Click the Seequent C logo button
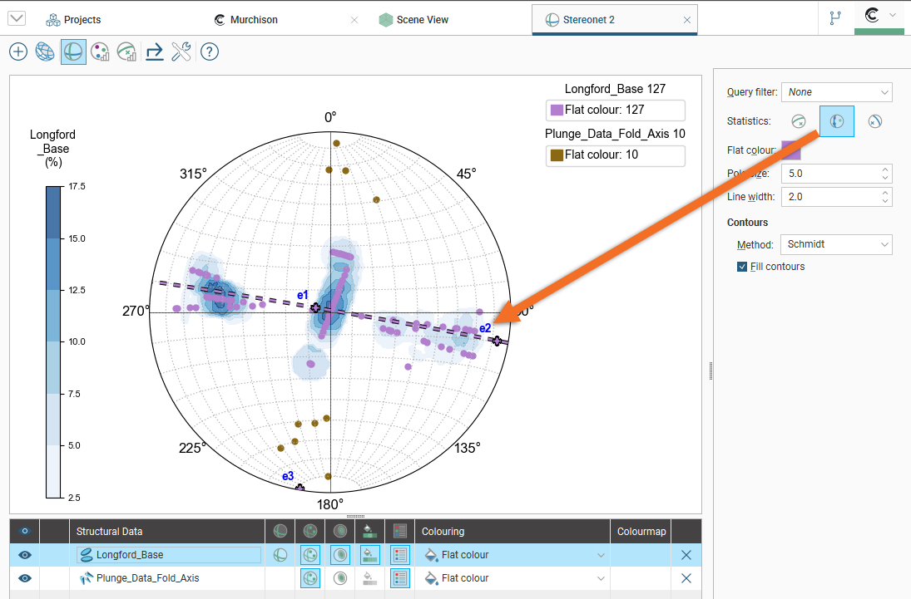This screenshot has width=911, height=599. tap(872, 15)
